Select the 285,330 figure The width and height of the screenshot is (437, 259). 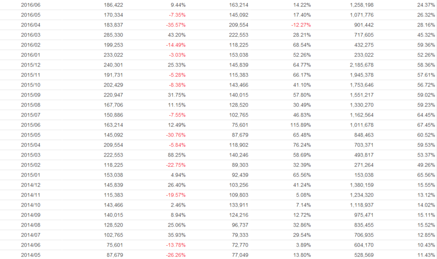pos(115,35)
